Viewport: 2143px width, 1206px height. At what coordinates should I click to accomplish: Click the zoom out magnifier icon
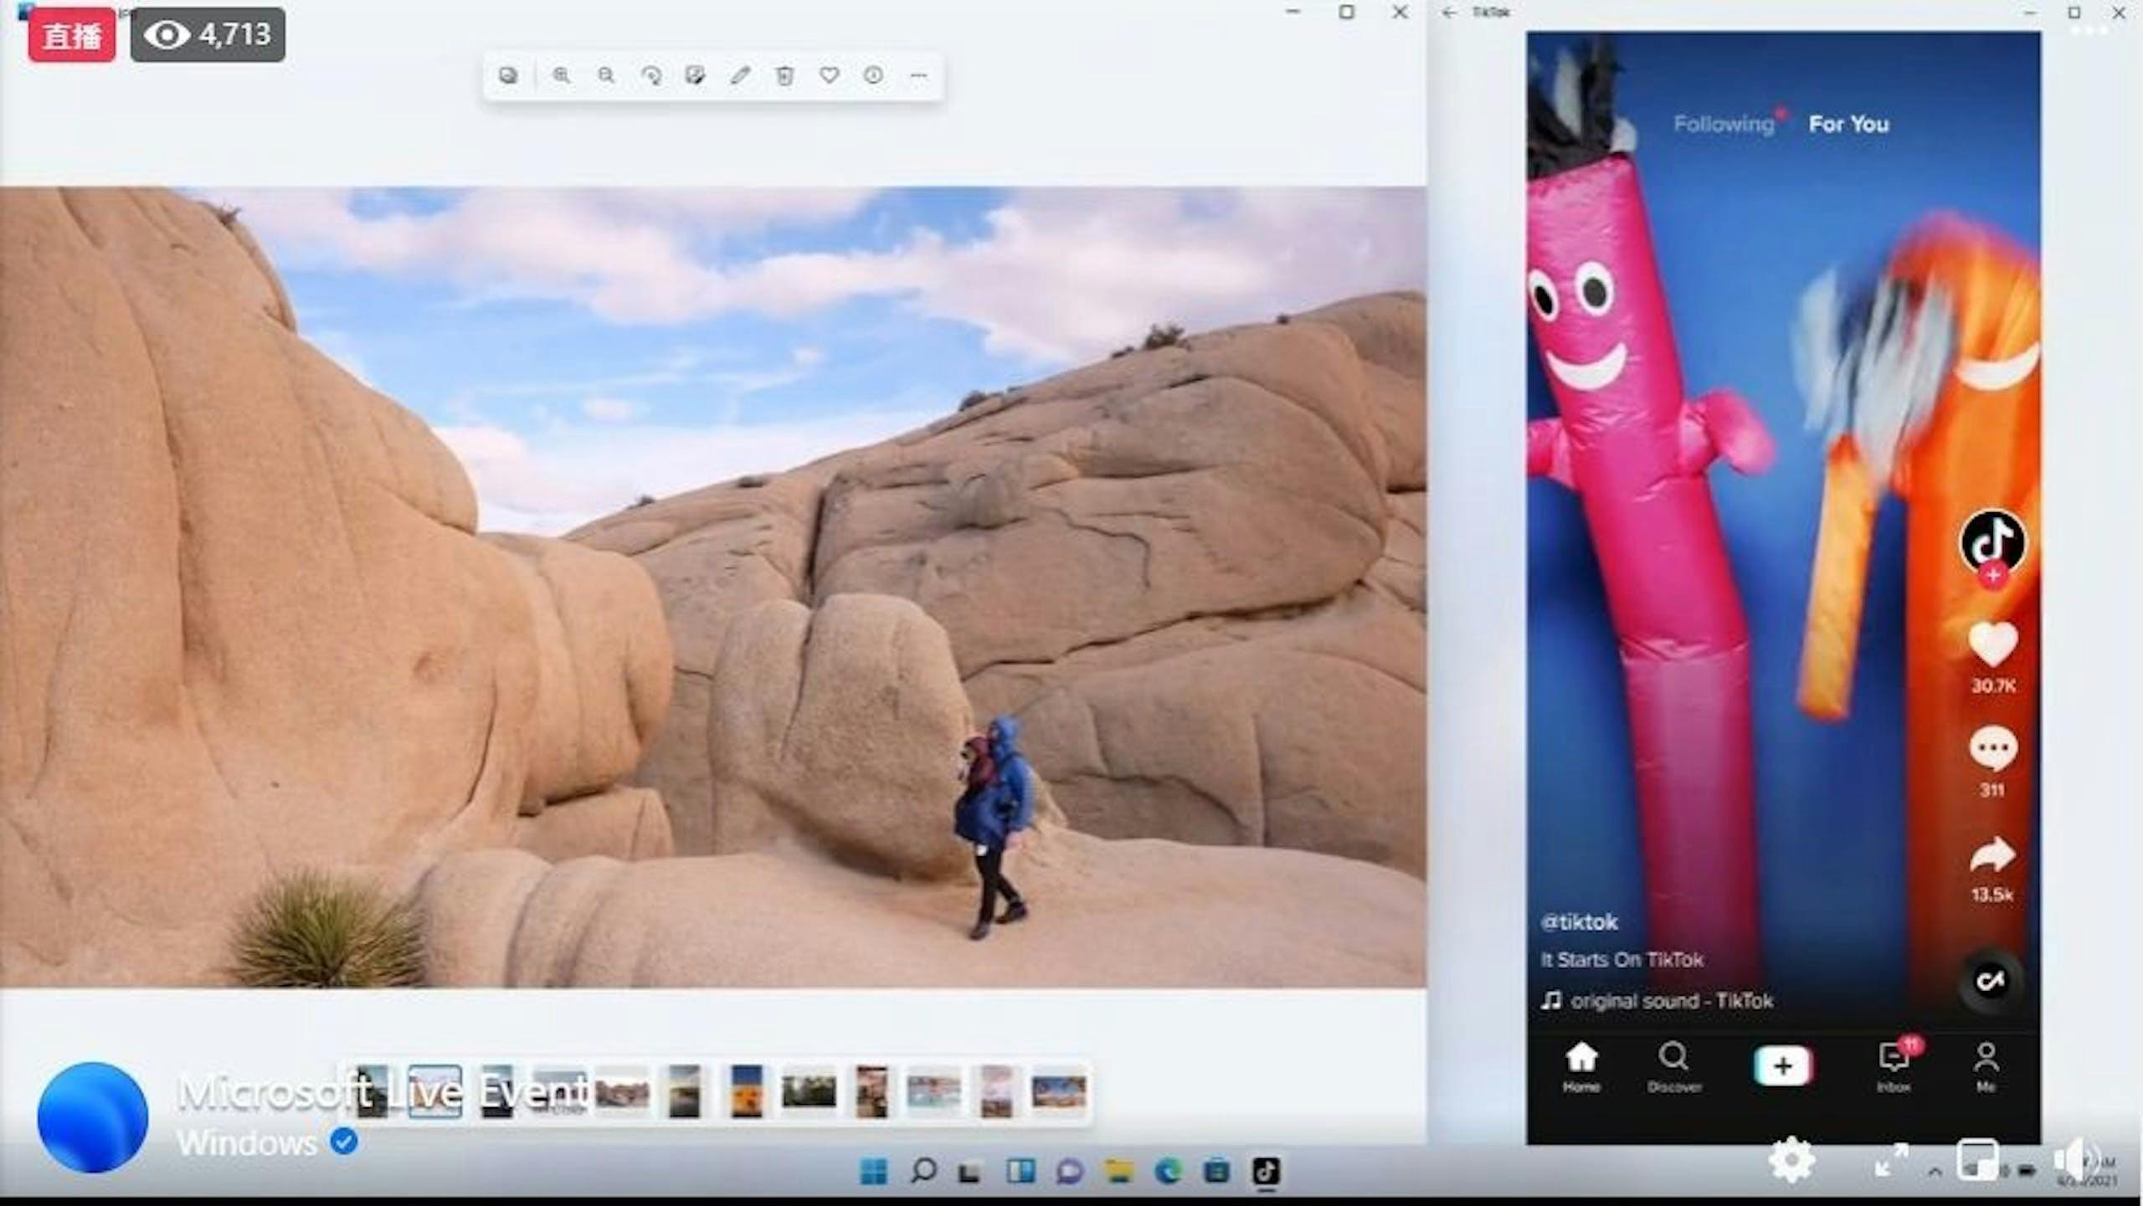(606, 75)
